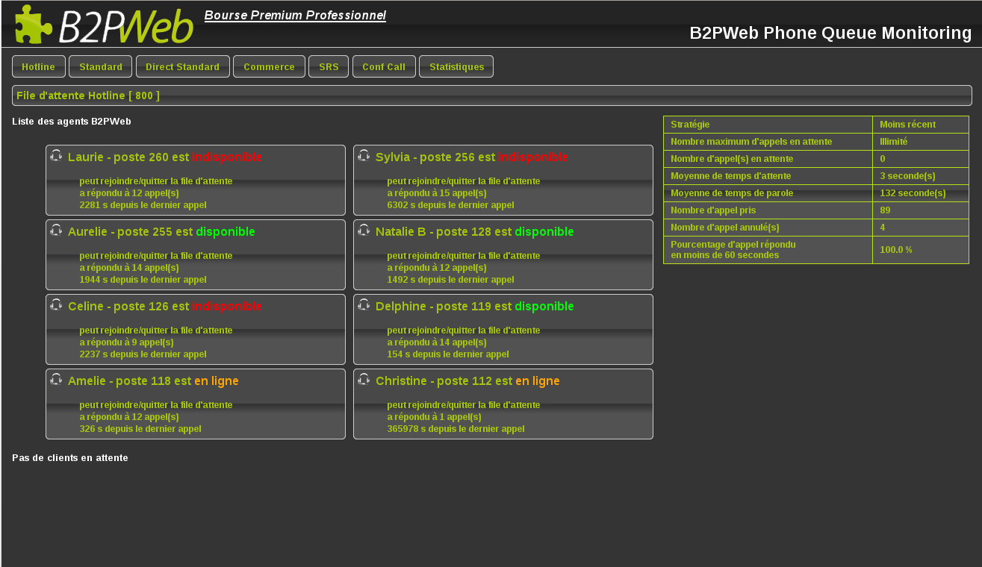Go to the SRS tab

click(x=329, y=66)
